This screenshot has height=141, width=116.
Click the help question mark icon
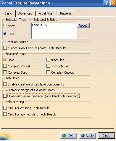[x=107, y=3]
